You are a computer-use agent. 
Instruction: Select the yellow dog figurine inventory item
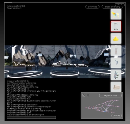[x=116, y=14]
